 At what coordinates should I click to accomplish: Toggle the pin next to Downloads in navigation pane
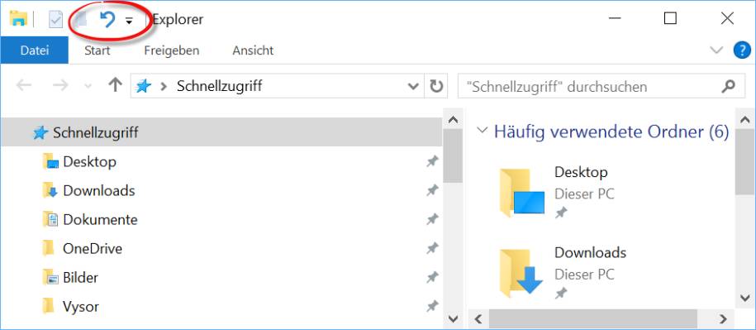coord(432,190)
